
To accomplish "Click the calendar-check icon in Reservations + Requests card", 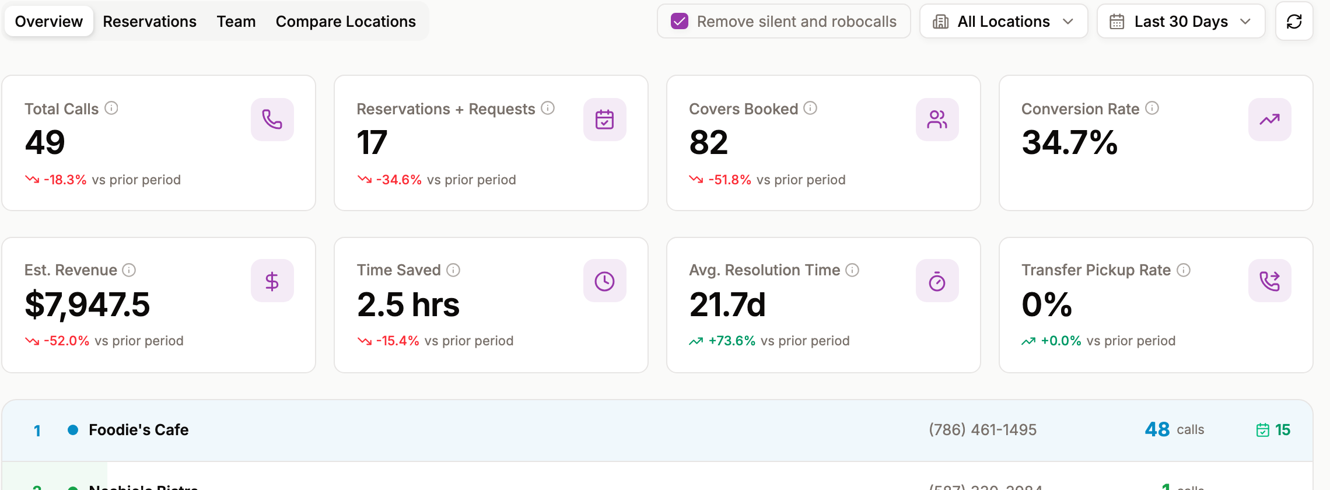I will point(604,120).
